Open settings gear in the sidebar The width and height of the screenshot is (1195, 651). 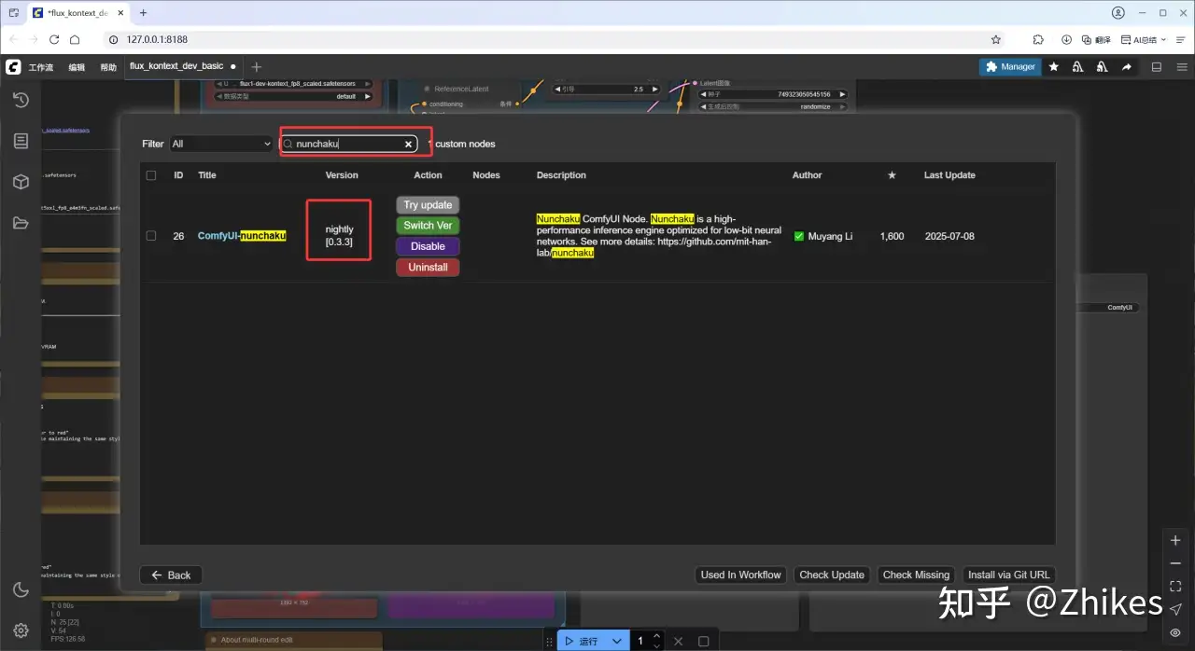click(21, 630)
